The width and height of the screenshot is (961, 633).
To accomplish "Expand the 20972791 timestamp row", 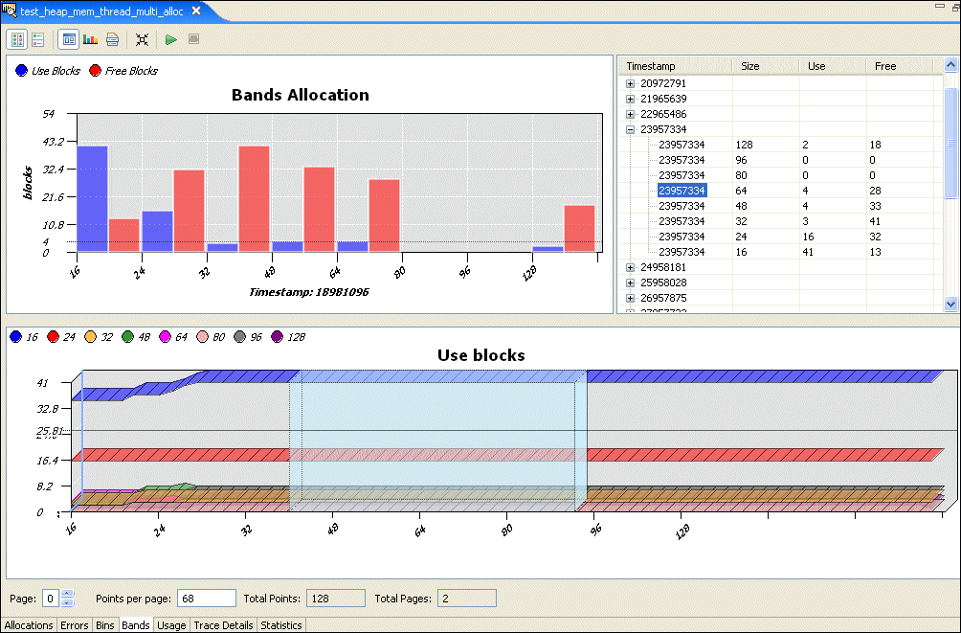I will [x=630, y=83].
